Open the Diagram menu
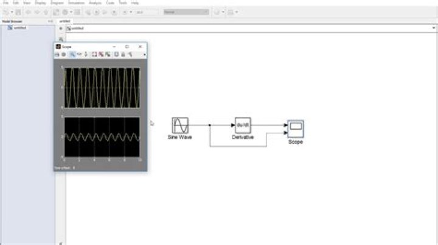Screen dimensions: 438x245 57,2
